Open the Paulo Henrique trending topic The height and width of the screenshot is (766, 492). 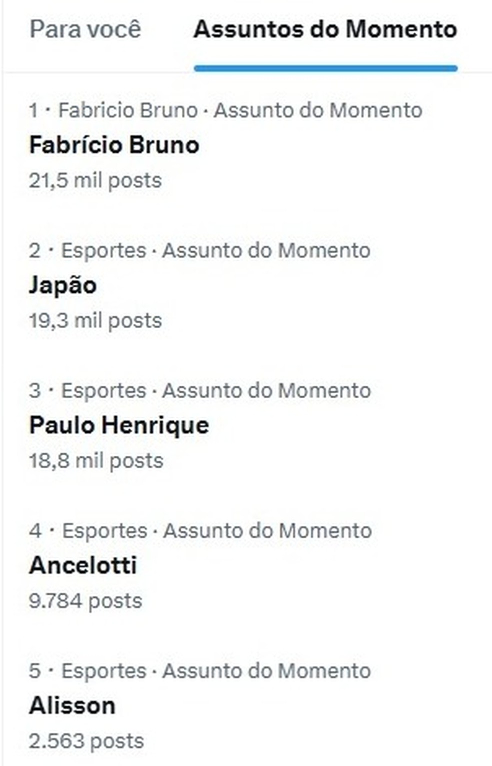coord(119,425)
